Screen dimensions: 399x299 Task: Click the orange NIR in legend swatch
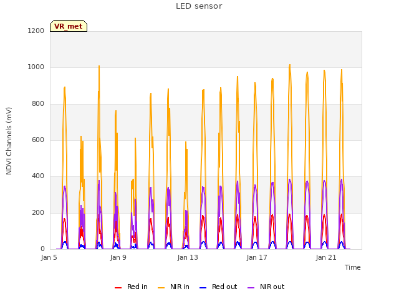[161, 288]
